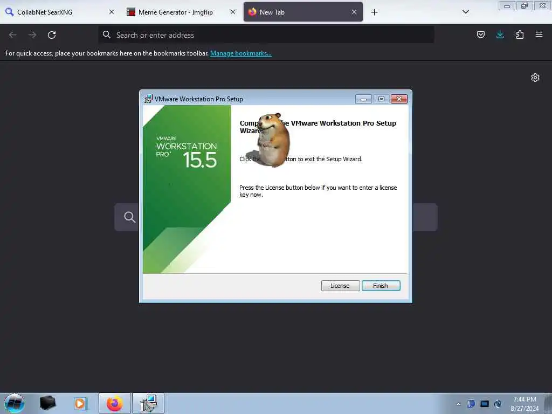
Task: Open the Firefox hamburger menu
Action: (x=539, y=34)
